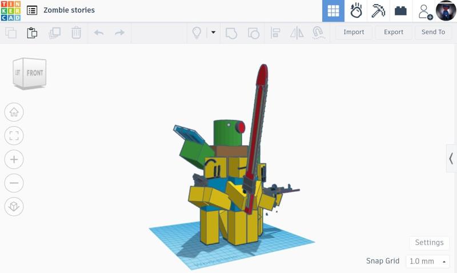This screenshot has width=457, height=273.
Task: Open the Import dialog
Action: pos(354,32)
